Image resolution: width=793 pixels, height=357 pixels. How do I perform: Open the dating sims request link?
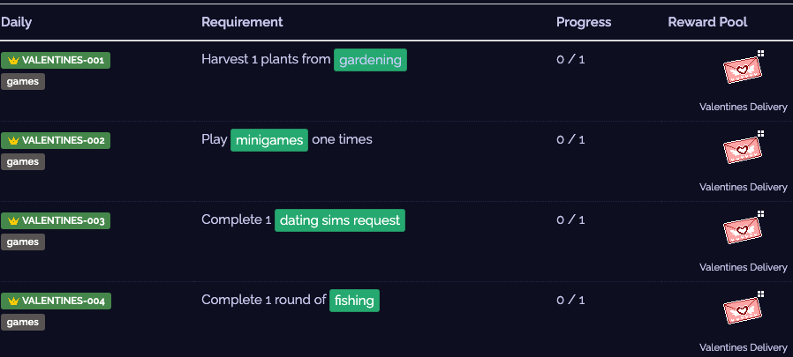click(340, 220)
